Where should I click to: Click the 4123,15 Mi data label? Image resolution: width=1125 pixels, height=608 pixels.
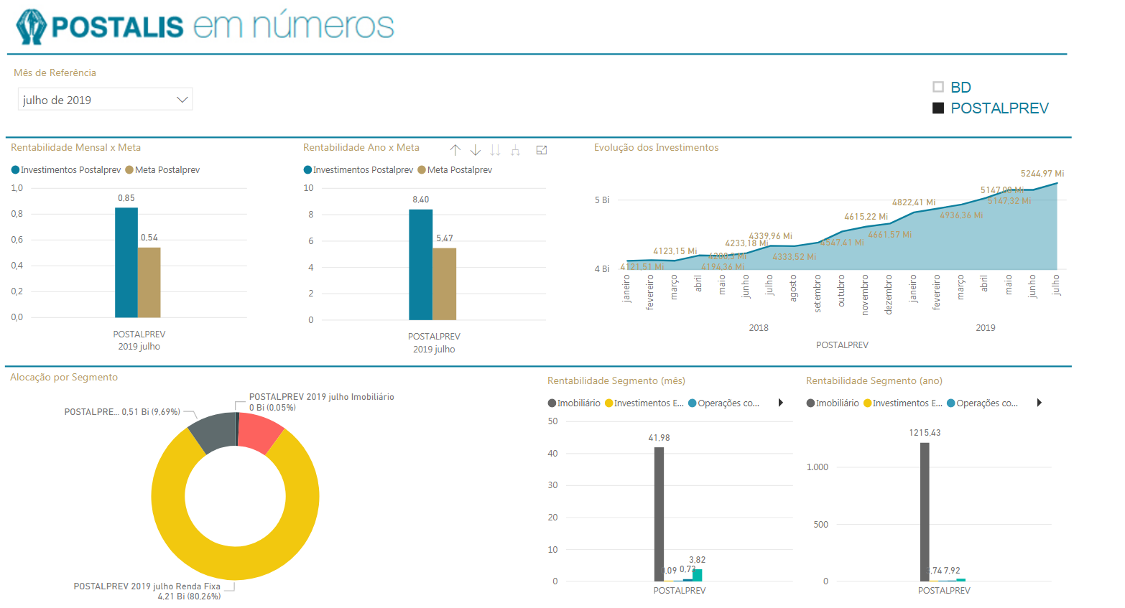pos(675,251)
